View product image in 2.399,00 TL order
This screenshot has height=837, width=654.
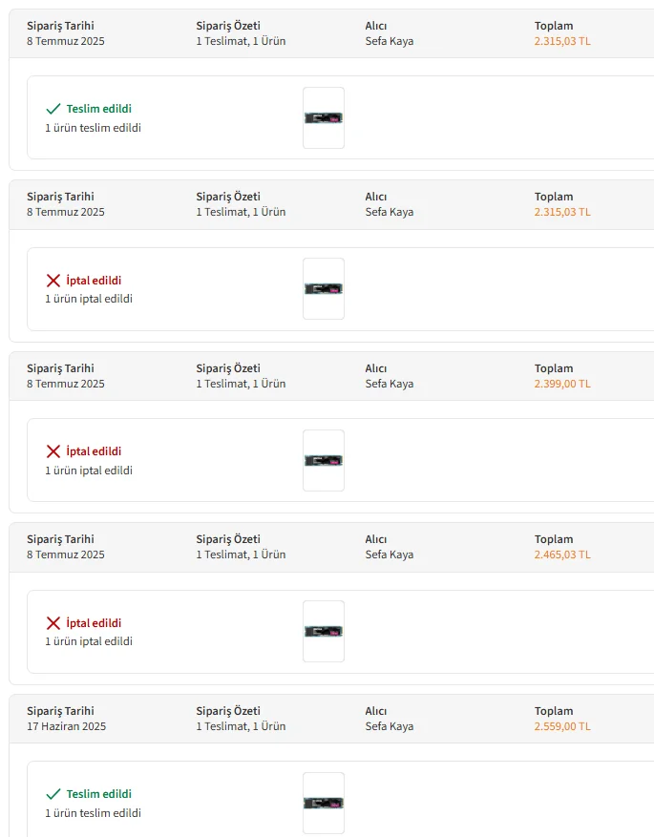tap(324, 460)
